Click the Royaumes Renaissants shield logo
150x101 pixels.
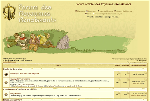pyautogui.click(x=9, y=12)
